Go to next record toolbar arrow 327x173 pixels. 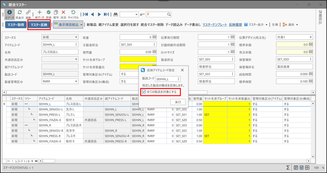[99, 14]
